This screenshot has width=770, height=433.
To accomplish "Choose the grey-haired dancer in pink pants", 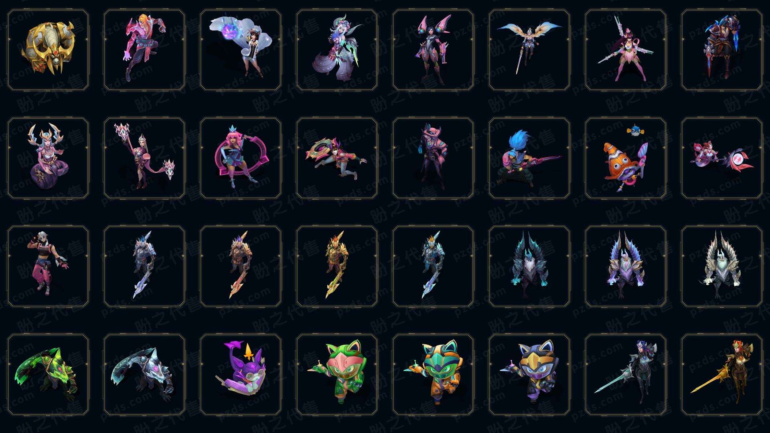I will coord(48,266).
